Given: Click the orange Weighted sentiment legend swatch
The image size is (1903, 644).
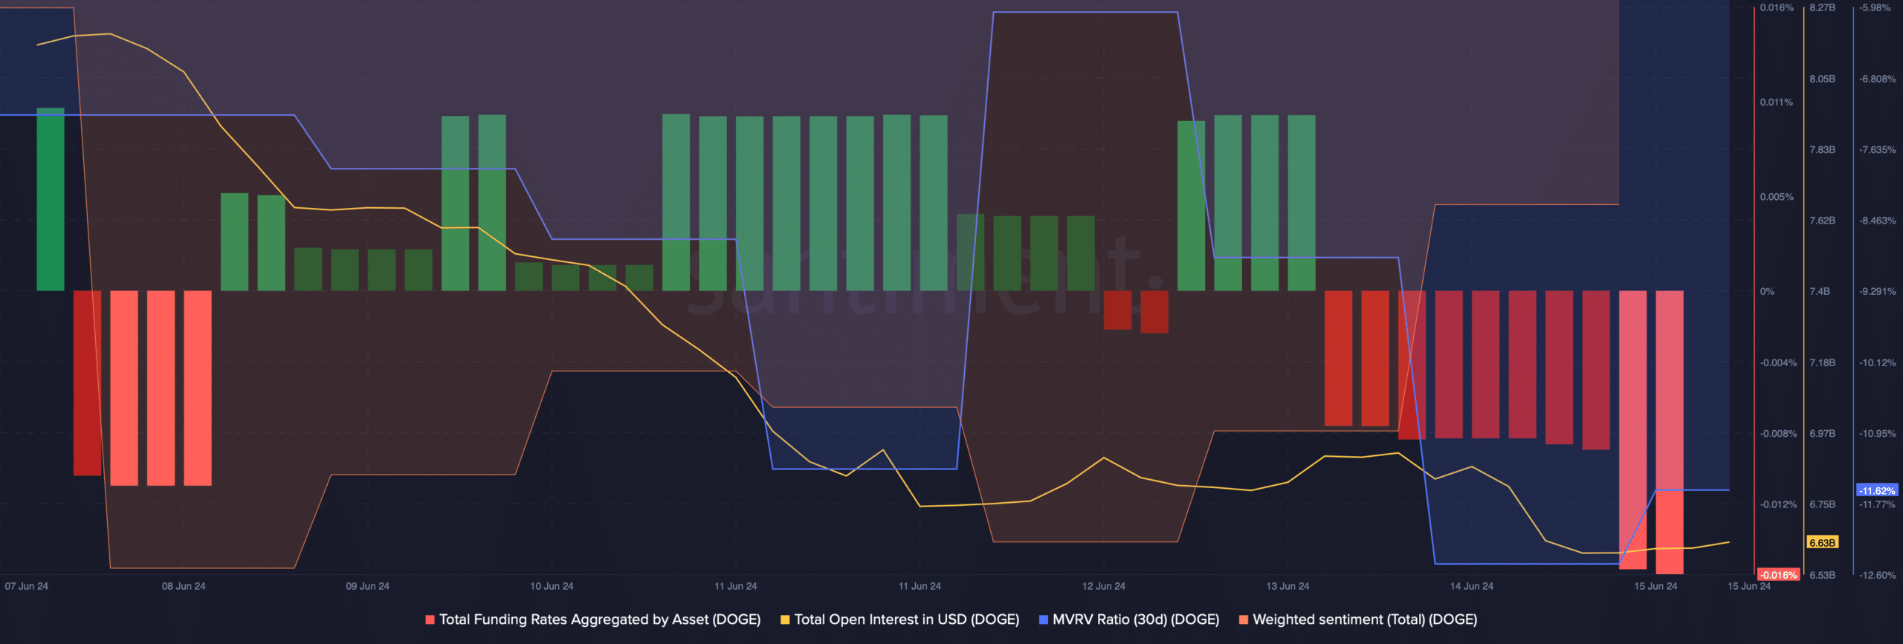Looking at the screenshot, I should click(x=1244, y=619).
